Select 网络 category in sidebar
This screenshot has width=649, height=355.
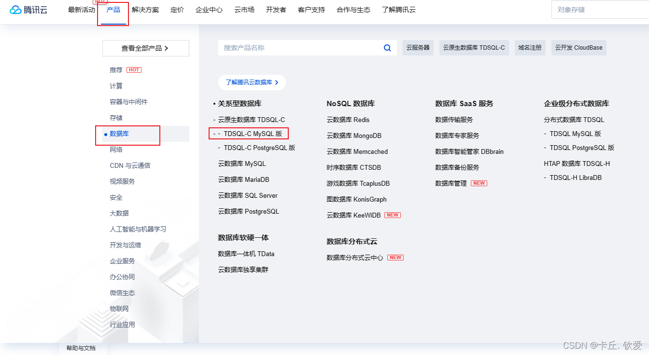click(116, 150)
